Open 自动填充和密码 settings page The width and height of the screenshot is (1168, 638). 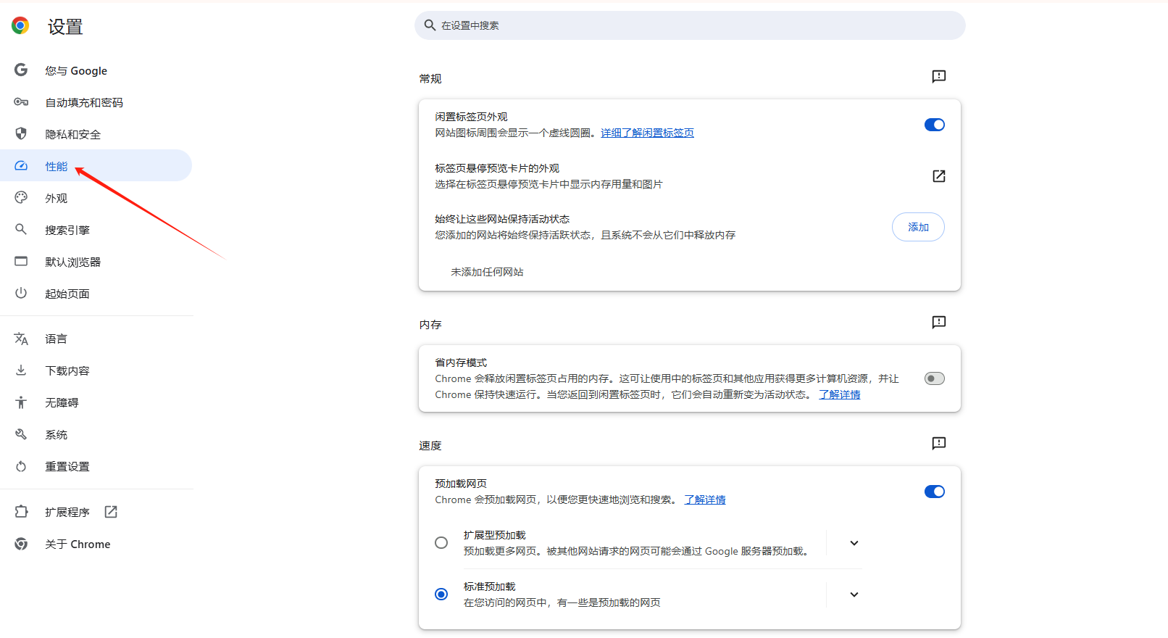96,102
